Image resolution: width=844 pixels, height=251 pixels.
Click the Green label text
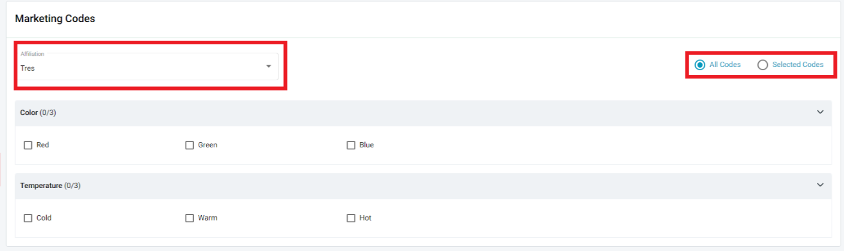(208, 145)
